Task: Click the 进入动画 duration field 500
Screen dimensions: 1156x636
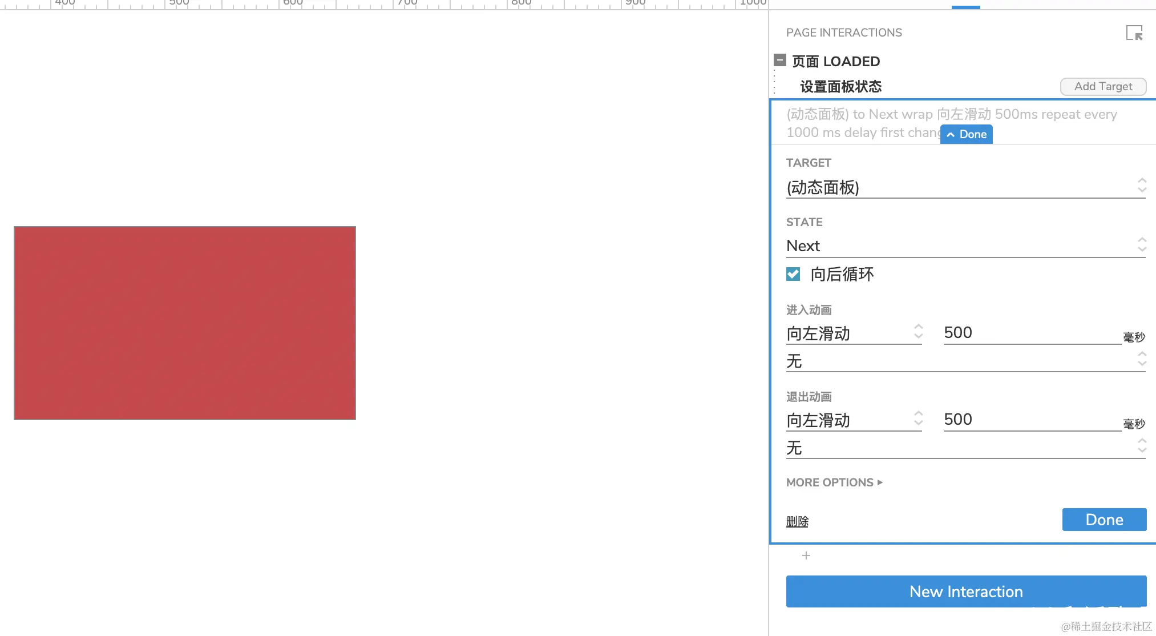Action: (1032, 333)
